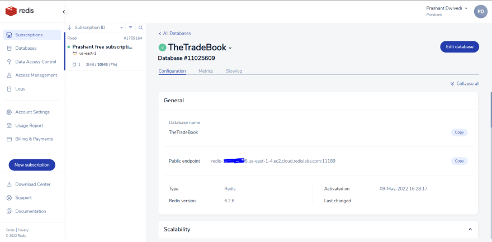
Task: Select the Prashant free subscription card
Action: 105,51
